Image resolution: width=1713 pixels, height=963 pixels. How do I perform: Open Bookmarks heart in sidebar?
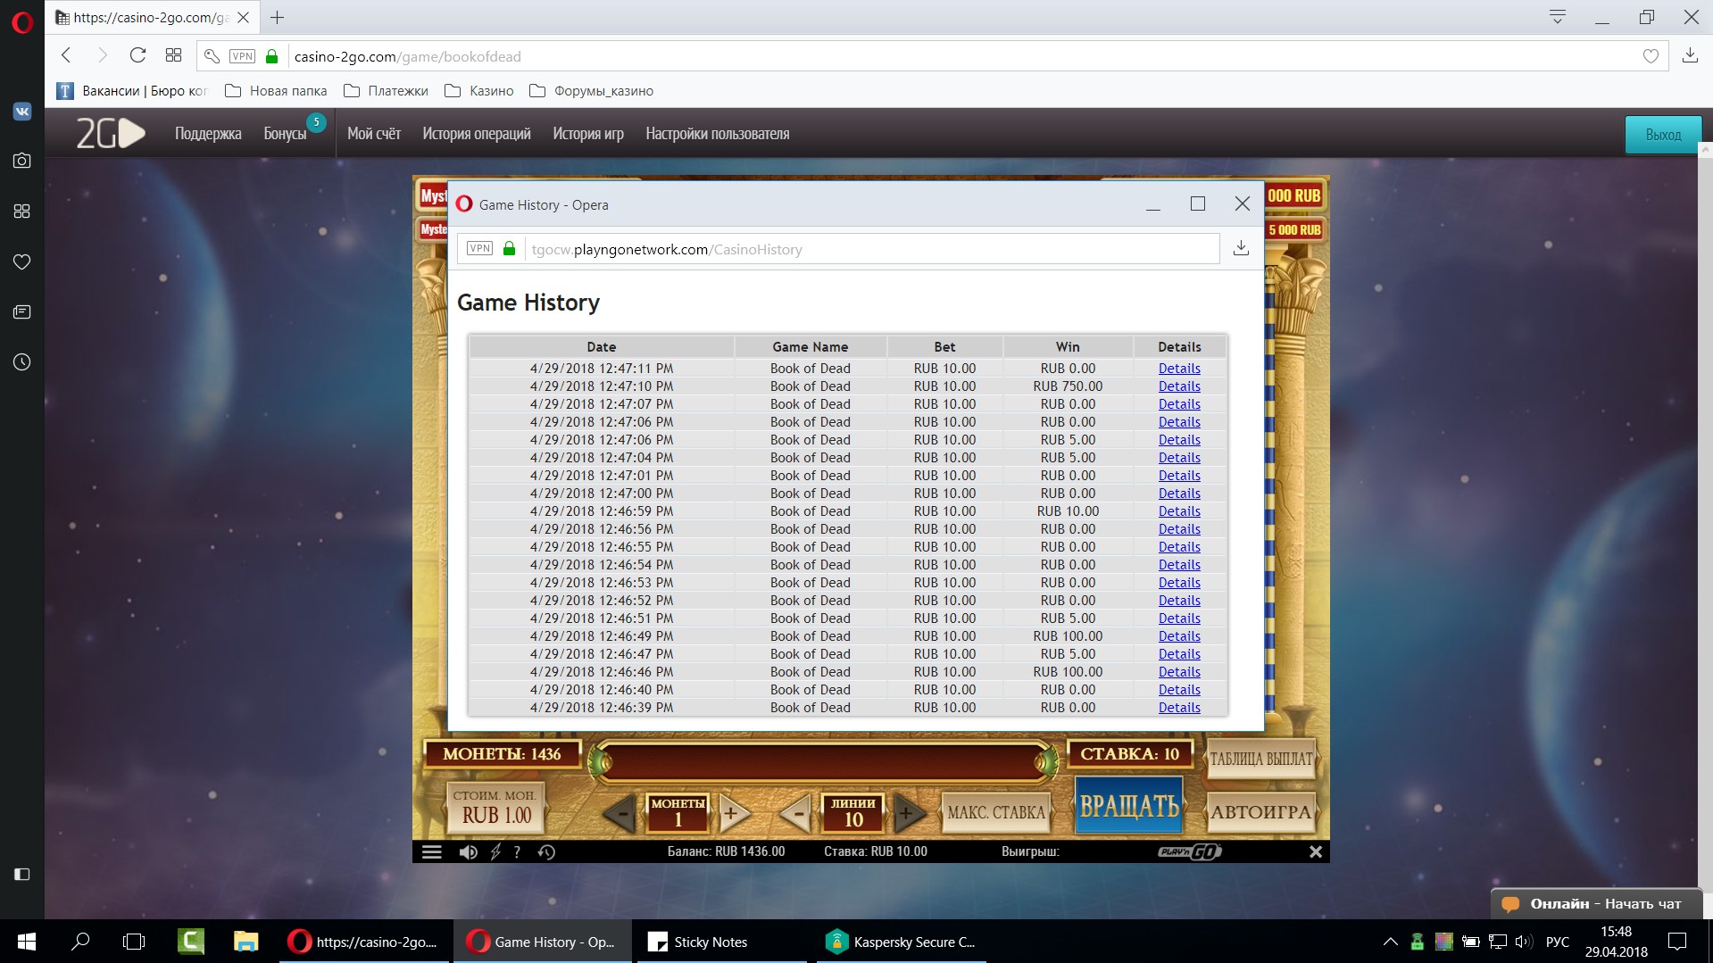(22, 262)
